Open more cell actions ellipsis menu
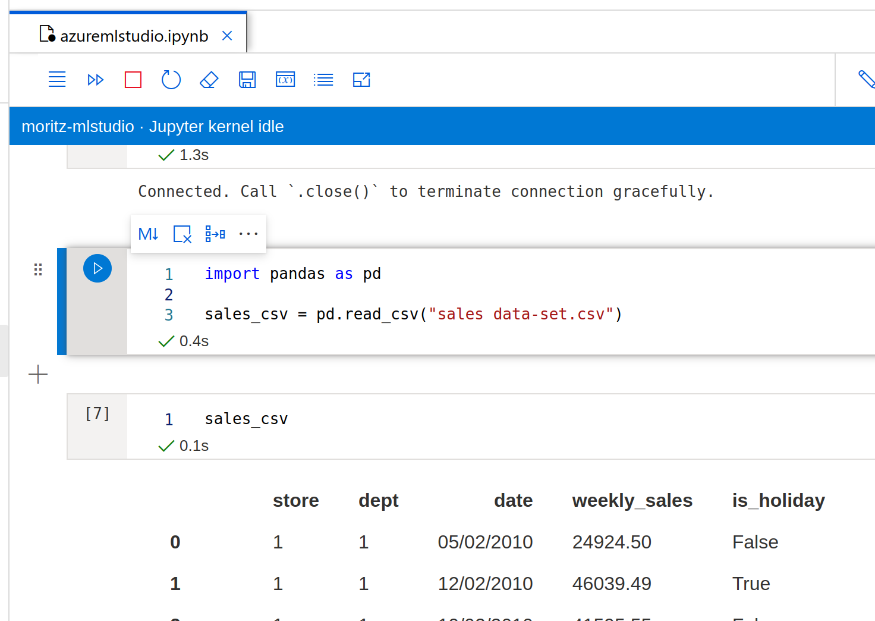The height and width of the screenshot is (621, 875). click(248, 234)
